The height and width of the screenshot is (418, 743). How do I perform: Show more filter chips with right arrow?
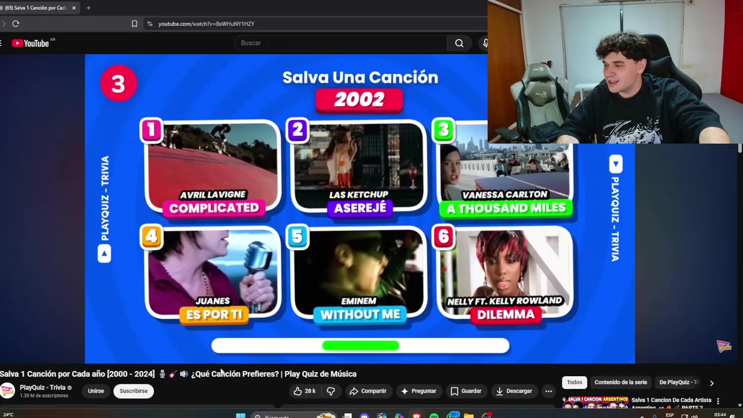pyautogui.click(x=712, y=383)
